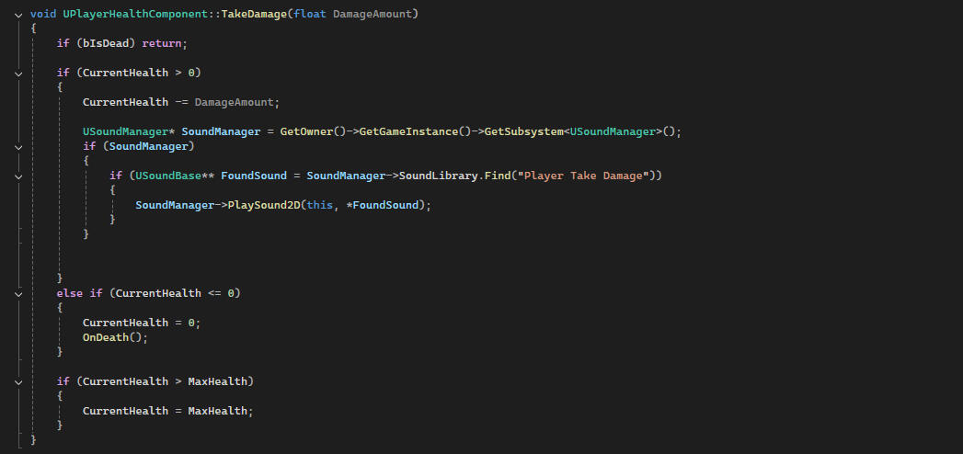Collapse the TakeDamage function fold chevron

[x=18, y=15]
